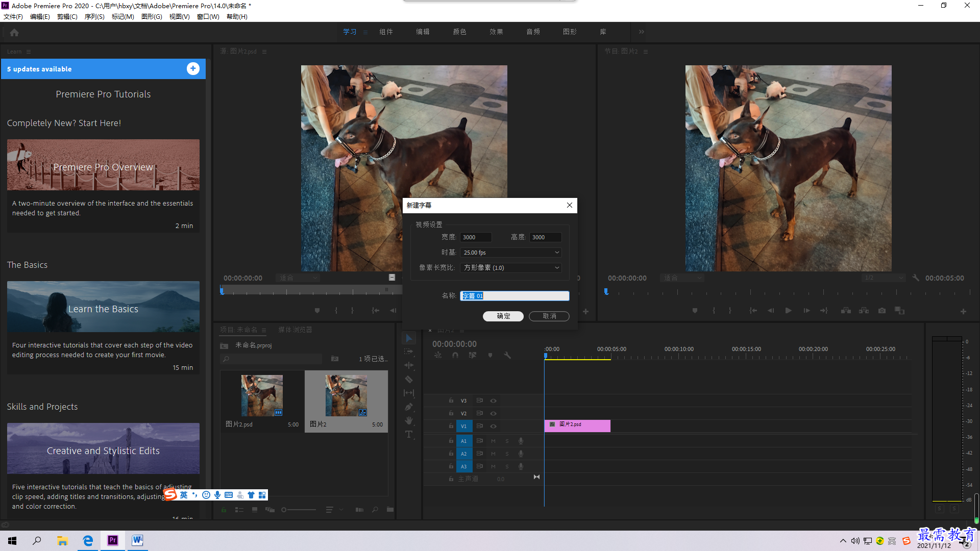Select the 图片2.psd thumbnail in project panel

[262, 396]
